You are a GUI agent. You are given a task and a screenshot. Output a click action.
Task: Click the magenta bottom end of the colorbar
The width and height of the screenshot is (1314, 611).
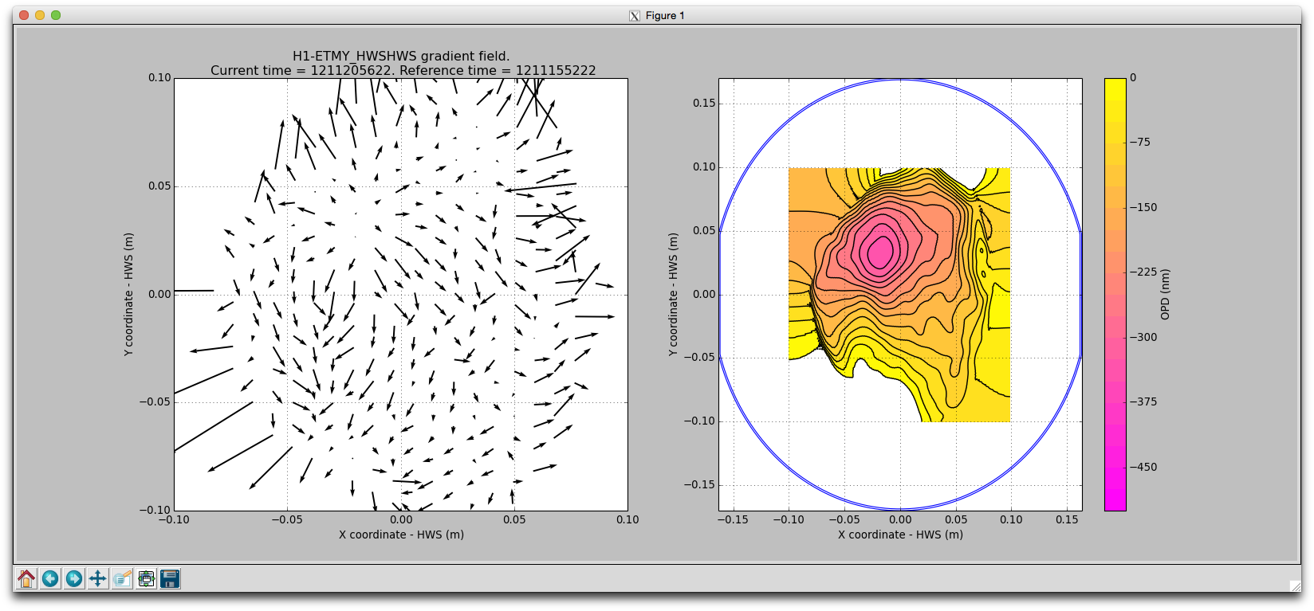coord(1115,502)
